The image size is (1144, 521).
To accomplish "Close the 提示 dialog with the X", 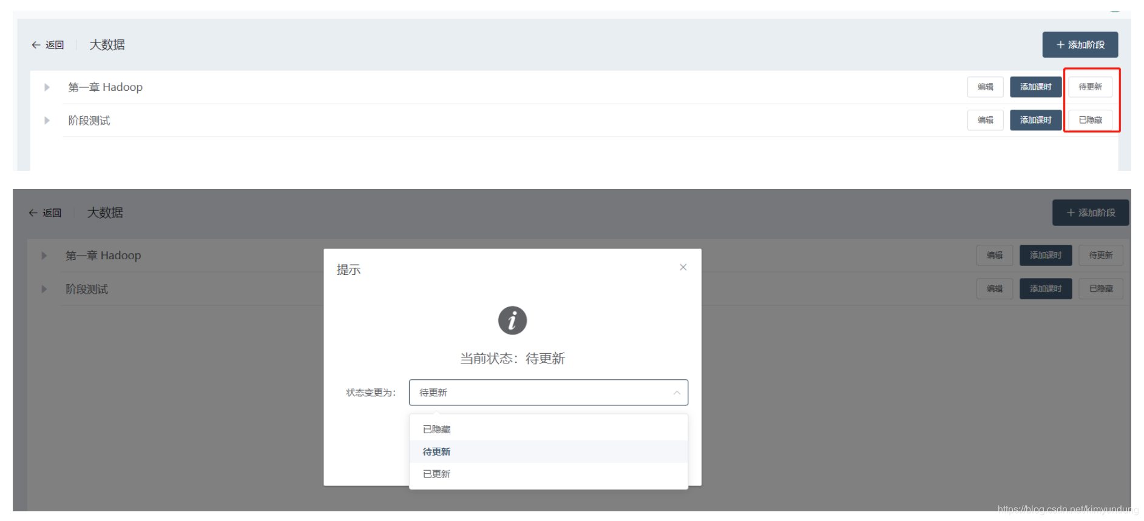I will (x=683, y=267).
